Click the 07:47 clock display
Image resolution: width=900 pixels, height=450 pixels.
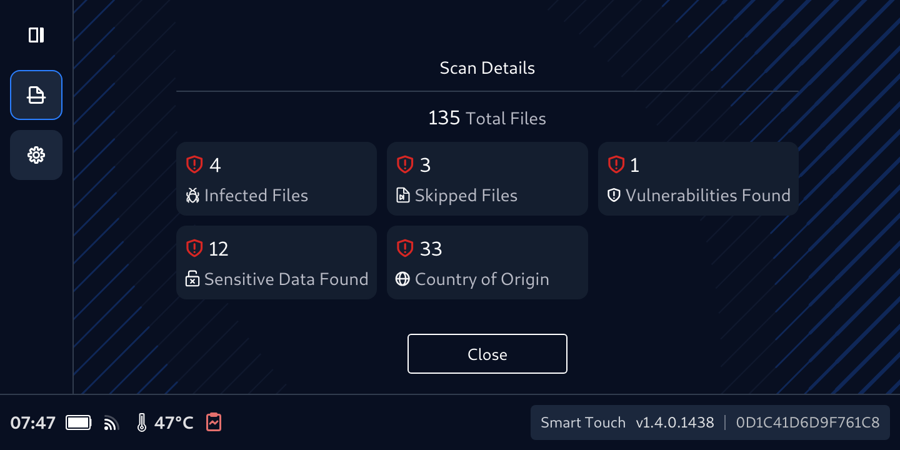click(x=33, y=423)
